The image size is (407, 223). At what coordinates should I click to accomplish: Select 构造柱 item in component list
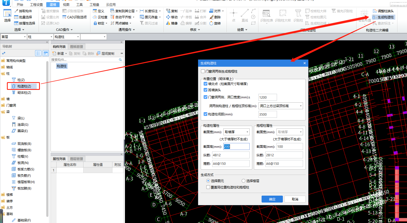62,66
